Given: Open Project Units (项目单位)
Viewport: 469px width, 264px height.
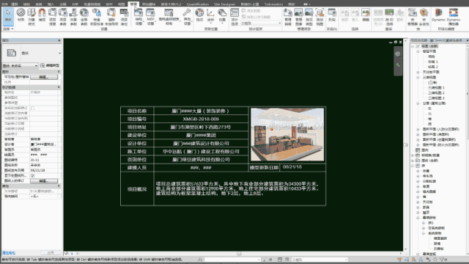Looking at the screenshot, I should [x=124, y=16].
